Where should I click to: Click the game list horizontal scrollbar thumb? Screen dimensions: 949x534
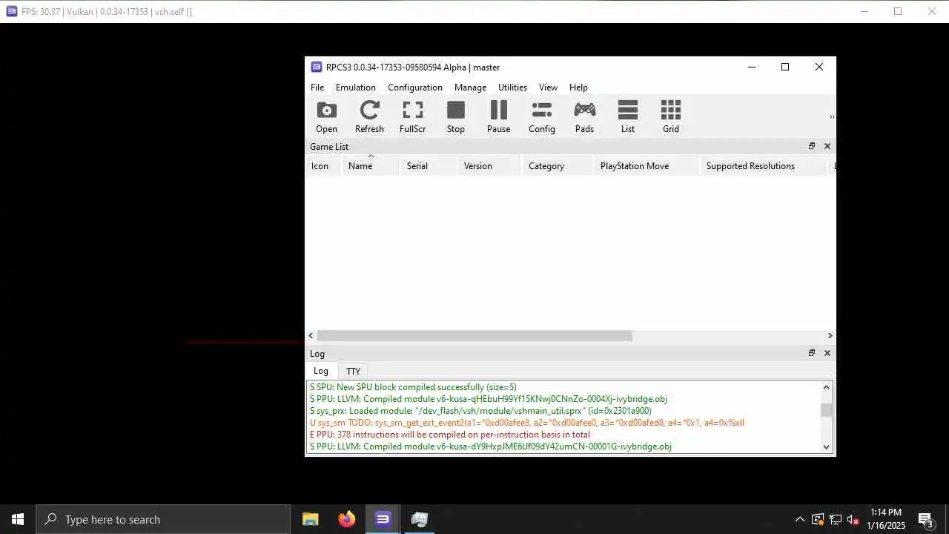pyautogui.click(x=474, y=336)
